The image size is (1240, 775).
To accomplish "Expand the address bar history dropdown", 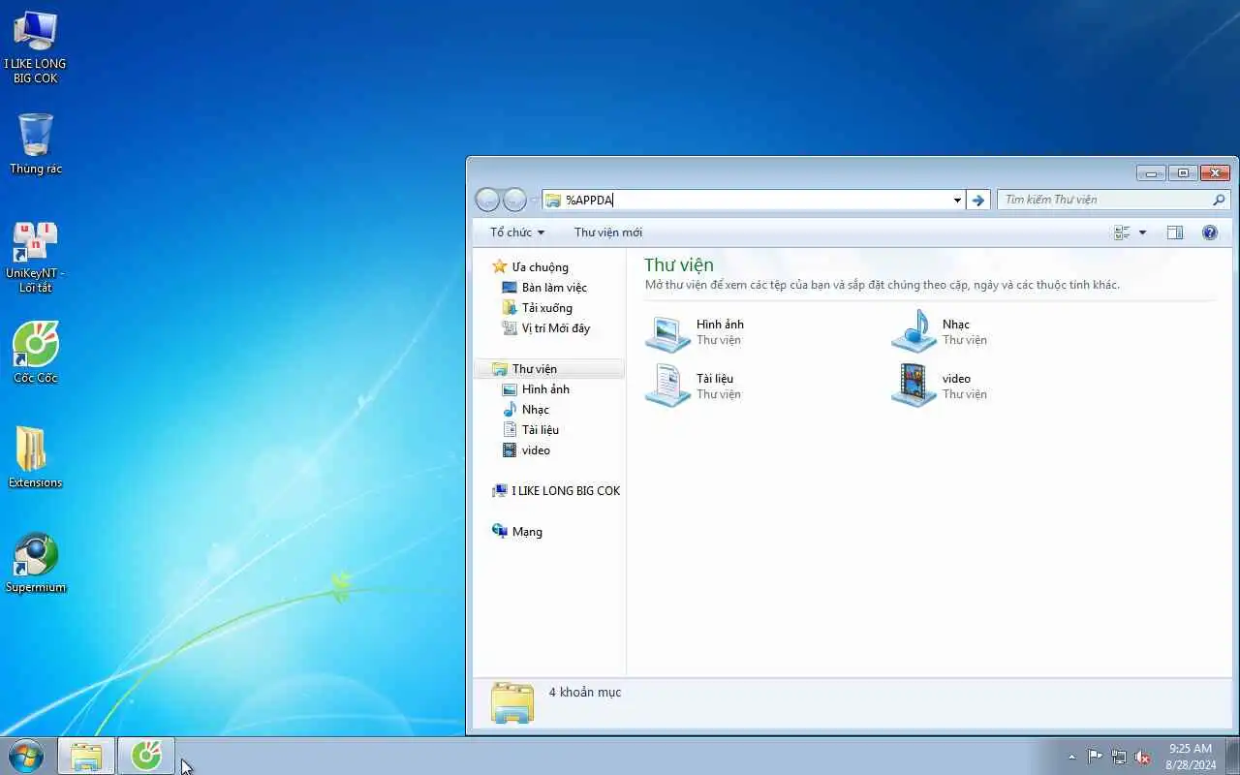I will click(x=957, y=201).
